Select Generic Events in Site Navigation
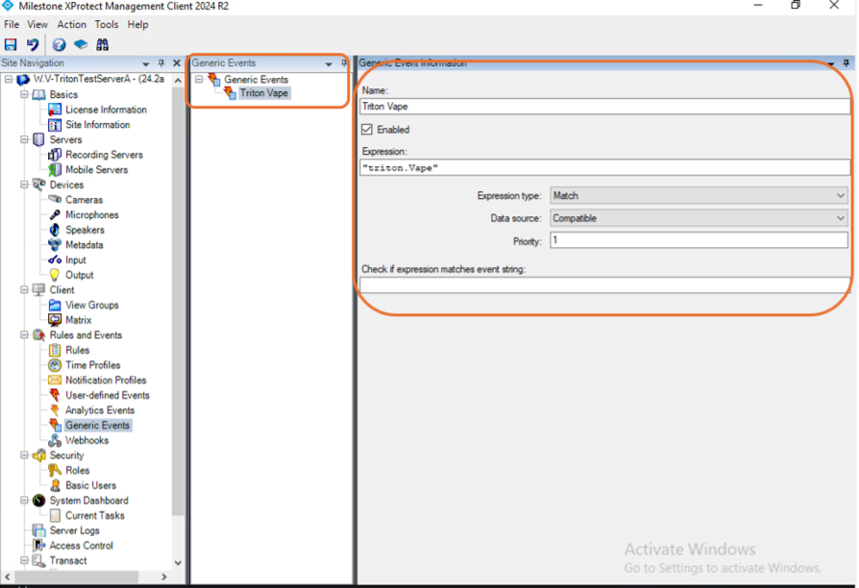Screen dimensions: 859x588 [x=97, y=426]
